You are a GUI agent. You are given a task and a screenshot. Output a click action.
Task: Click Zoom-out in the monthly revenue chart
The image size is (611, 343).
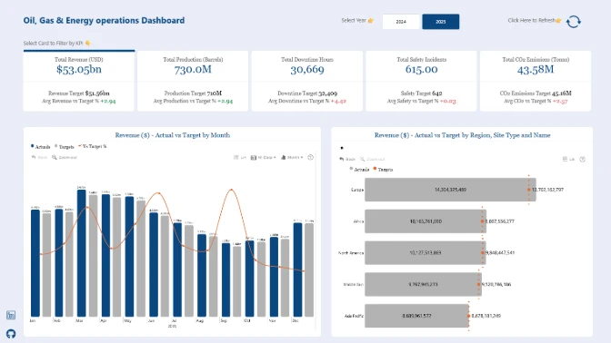point(65,157)
